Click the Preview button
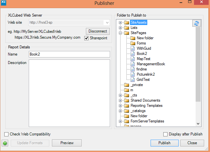Viewport: 210px width, 152px height. pos(67,143)
